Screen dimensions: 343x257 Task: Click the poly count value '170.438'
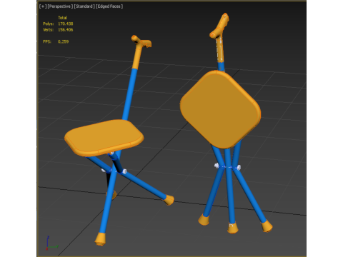(66, 24)
